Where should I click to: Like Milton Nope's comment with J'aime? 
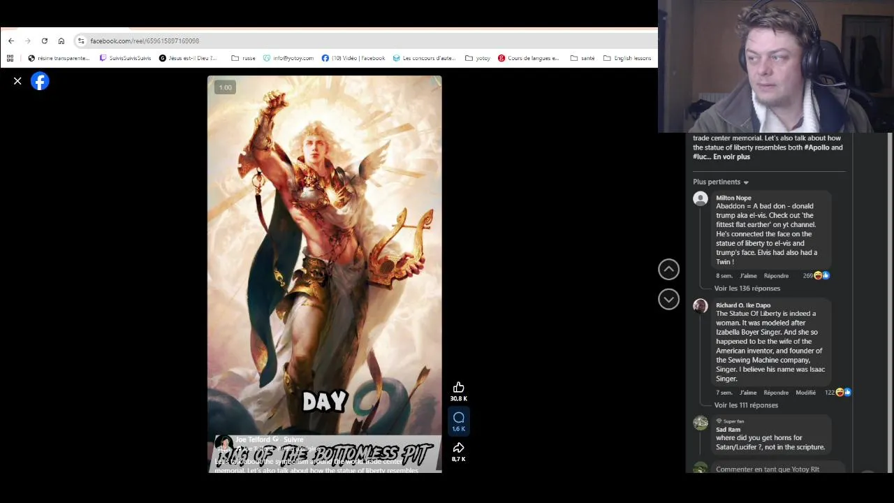748,276
